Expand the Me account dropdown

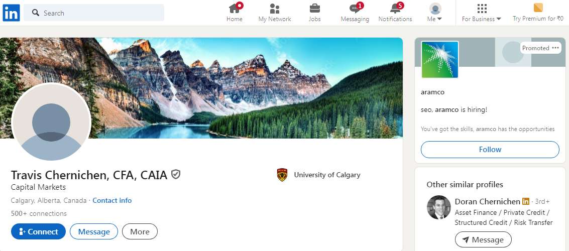435,13
